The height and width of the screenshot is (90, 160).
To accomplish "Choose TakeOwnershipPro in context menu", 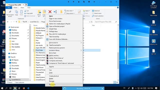I will (x=64, y=45).
